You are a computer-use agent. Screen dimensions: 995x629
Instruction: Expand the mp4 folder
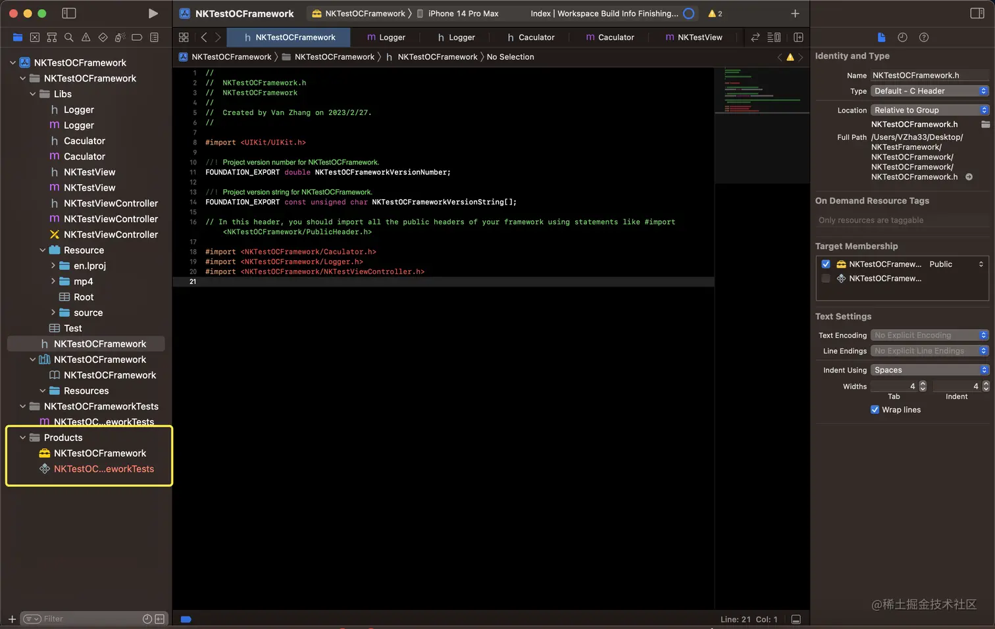[53, 281]
